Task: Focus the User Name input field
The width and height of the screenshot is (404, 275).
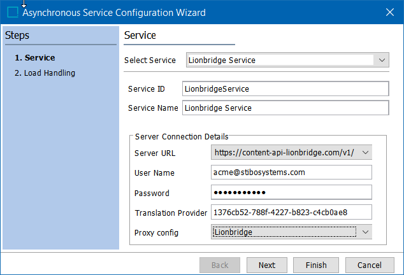Action: point(291,173)
